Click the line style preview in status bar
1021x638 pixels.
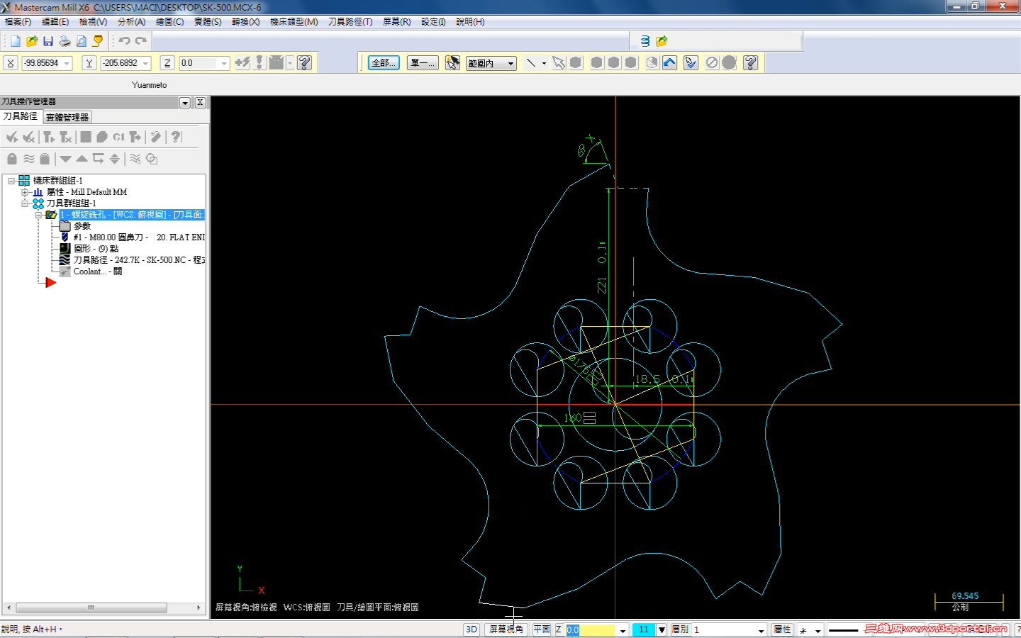[x=843, y=629]
